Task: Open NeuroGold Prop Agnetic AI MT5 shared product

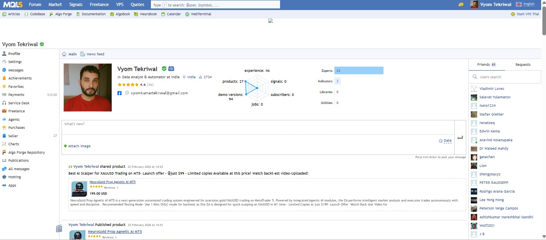Action: point(113,182)
